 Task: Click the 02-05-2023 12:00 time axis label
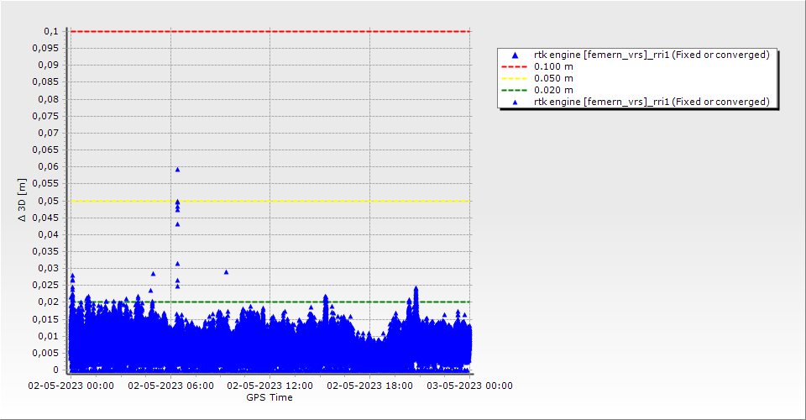[x=270, y=386]
